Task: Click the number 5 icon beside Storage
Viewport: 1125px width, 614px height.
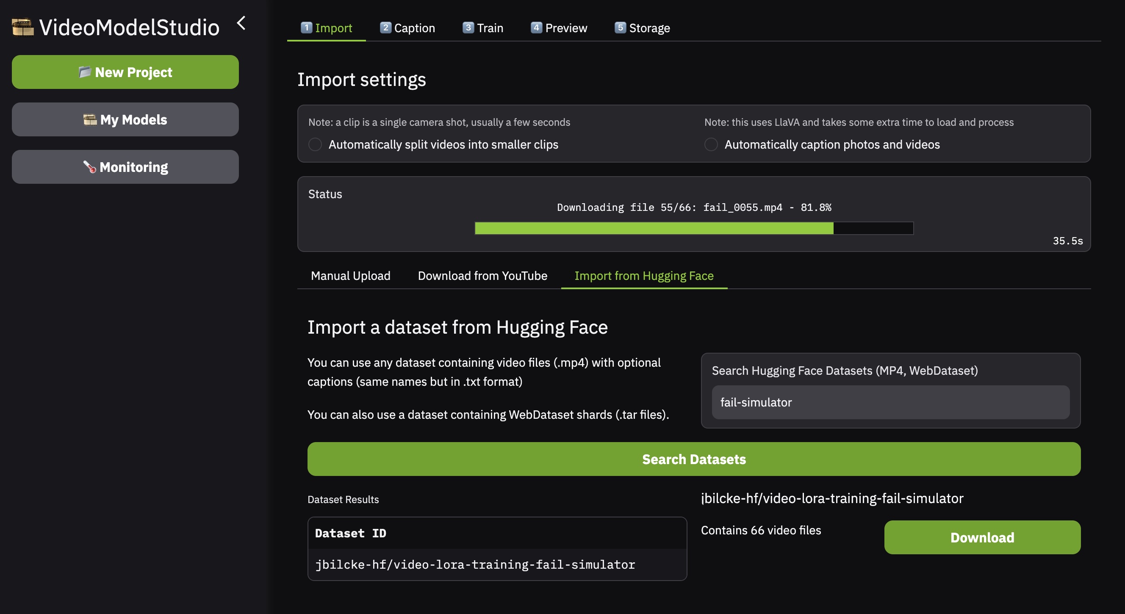Action: tap(620, 28)
